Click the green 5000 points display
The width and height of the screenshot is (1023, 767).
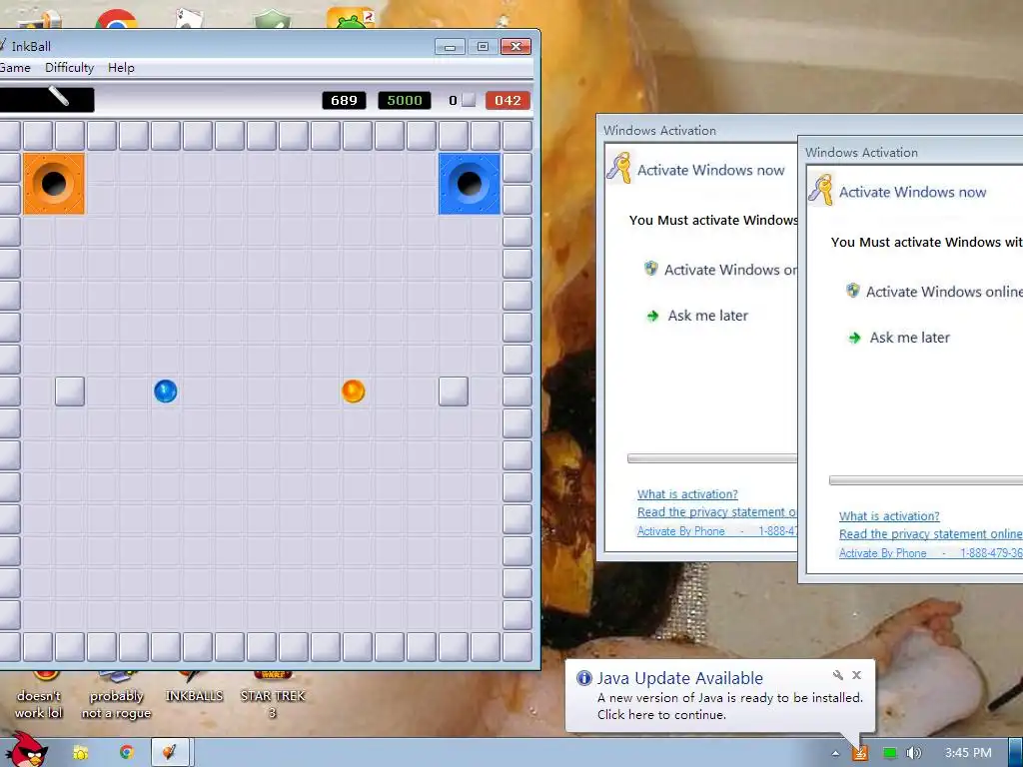coord(405,101)
